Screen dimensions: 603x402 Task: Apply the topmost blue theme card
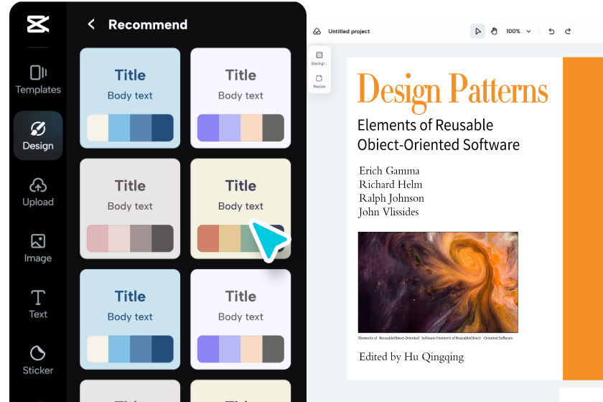[130, 98]
